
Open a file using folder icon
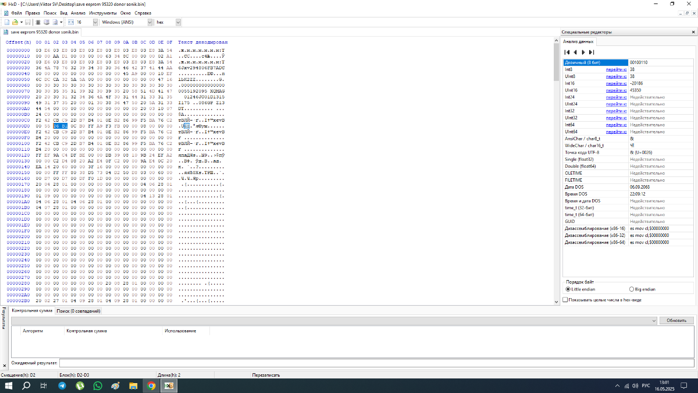click(15, 22)
